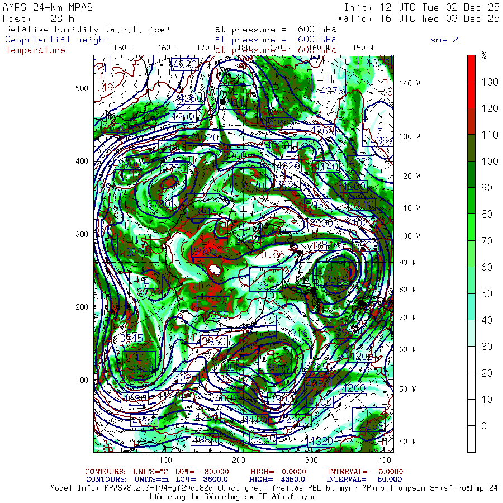Click the red 'Temperature' label
This screenshot has width=503, height=503.
[35, 50]
